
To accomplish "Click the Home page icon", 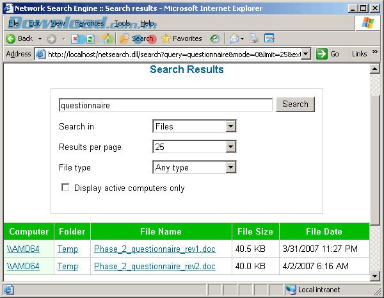I will point(108,38).
